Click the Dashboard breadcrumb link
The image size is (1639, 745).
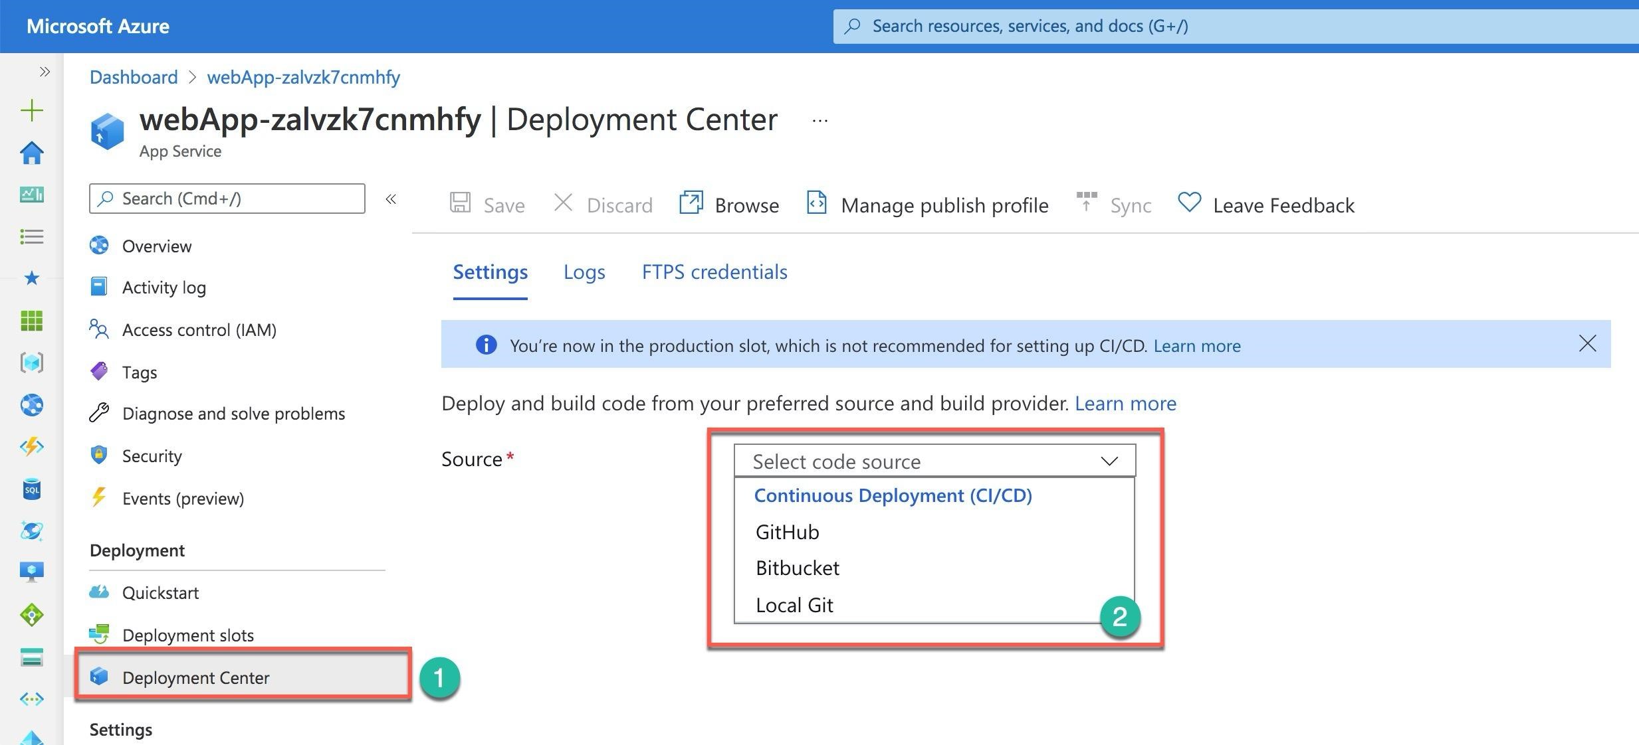(x=134, y=77)
